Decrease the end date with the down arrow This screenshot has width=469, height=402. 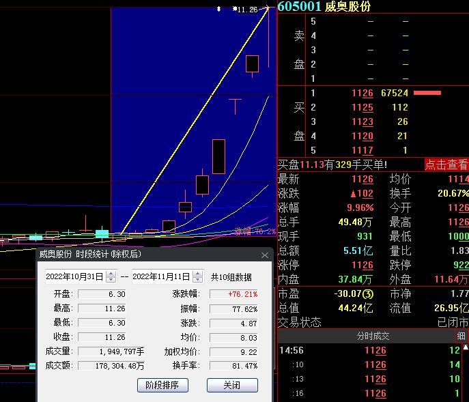point(197,280)
